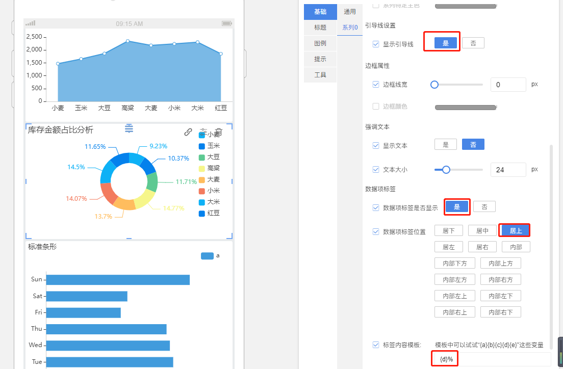Image resolution: width=563 pixels, height=369 pixels.
Task: Click the Sun bar in the 标准条形 chart
Action: (118, 280)
